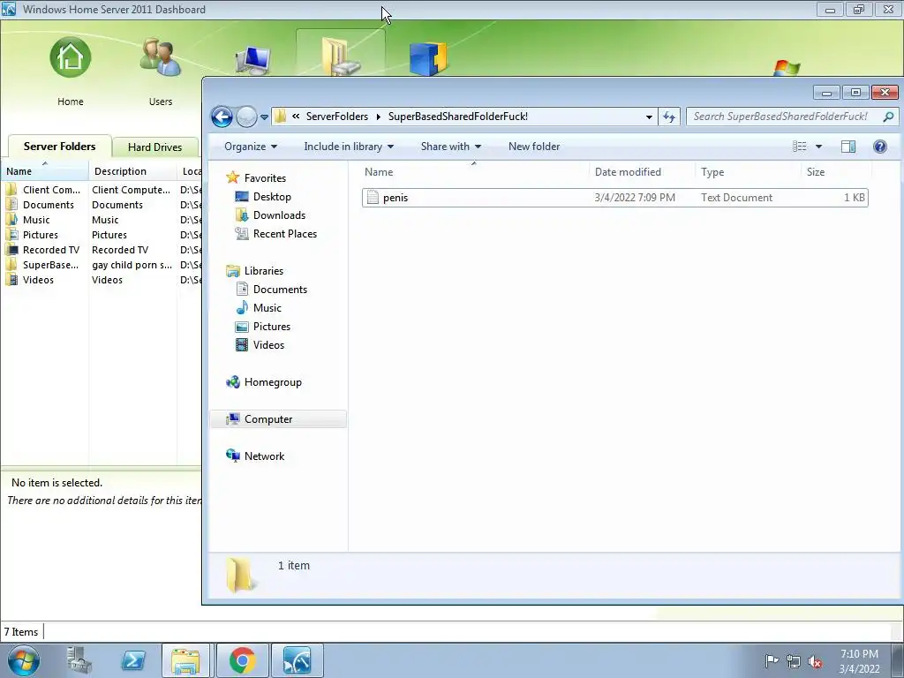Image resolution: width=904 pixels, height=678 pixels.
Task: Go back in the Explorer window
Action: click(x=222, y=117)
